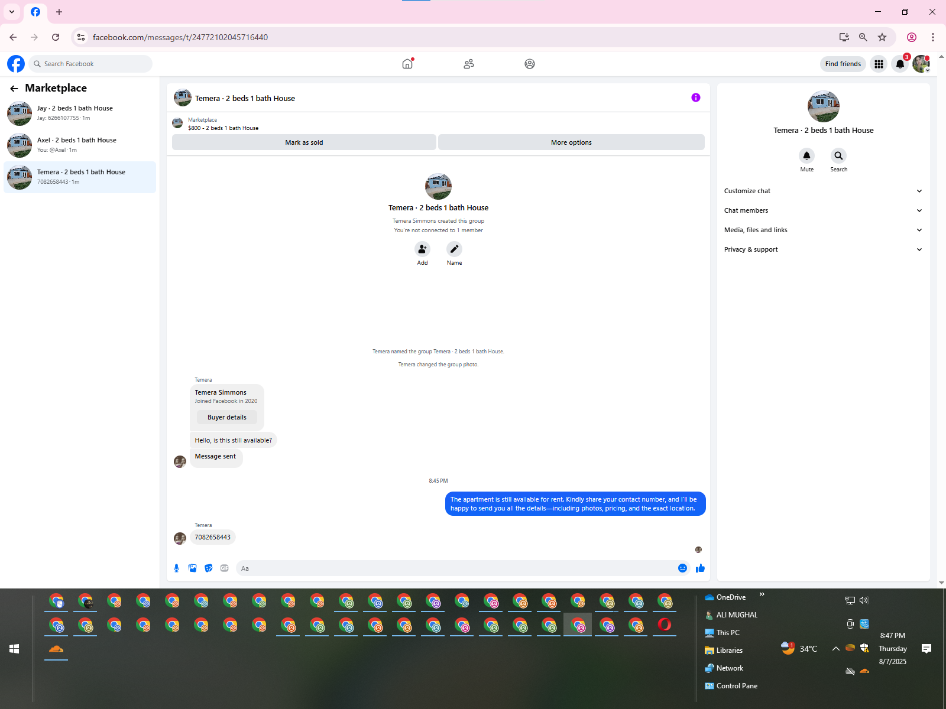The width and height of the screenshot is (946, 709).
Task: Reload the current page
Action: (x=56, y=37)
